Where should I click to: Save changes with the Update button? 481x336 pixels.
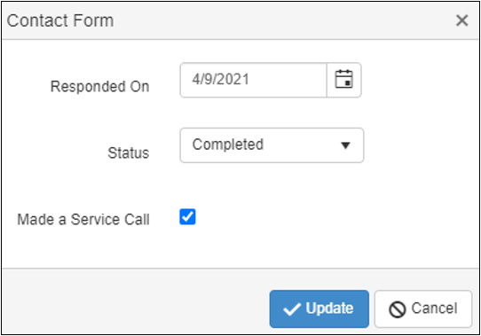[x=319, y=309]
